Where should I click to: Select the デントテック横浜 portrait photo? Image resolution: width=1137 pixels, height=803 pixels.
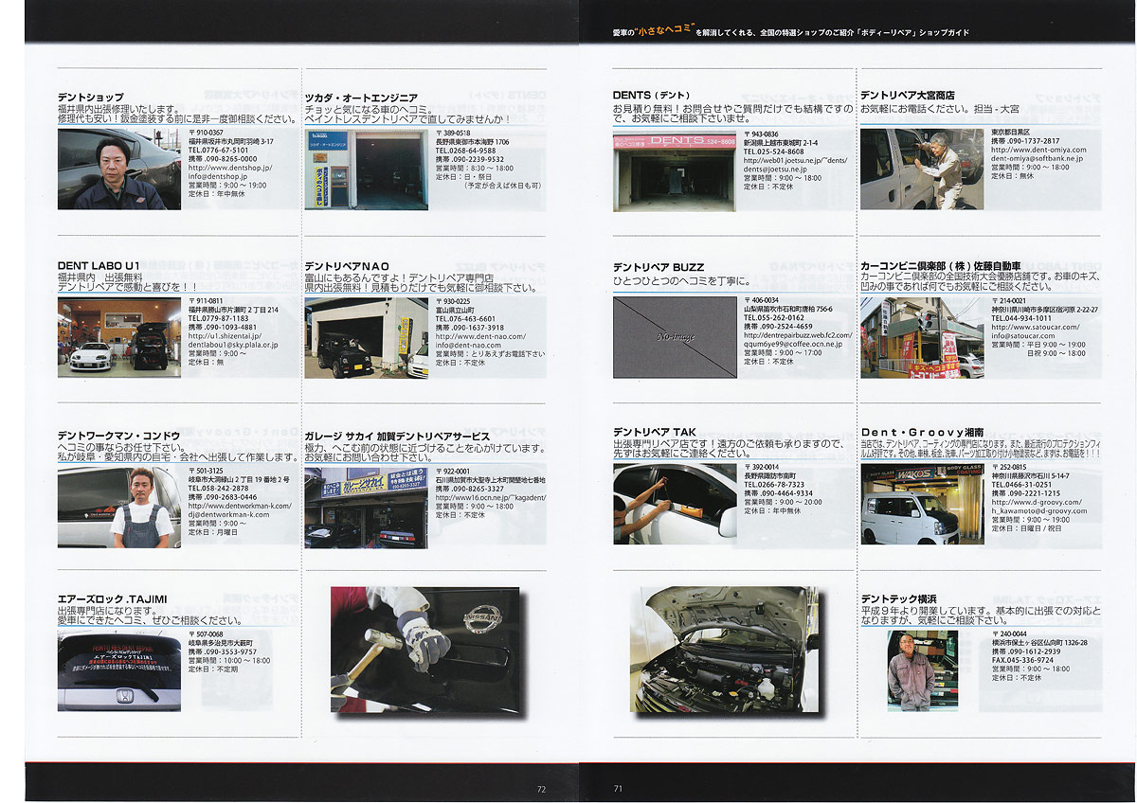coord(910,670)
